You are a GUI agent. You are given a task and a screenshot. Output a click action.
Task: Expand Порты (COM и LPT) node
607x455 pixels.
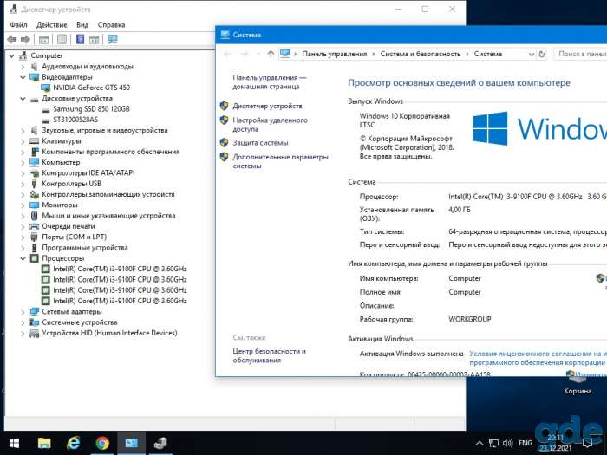point(23,237)
